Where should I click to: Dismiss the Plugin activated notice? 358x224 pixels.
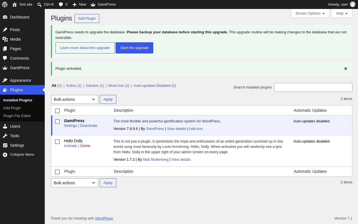(x=346, y=69)
